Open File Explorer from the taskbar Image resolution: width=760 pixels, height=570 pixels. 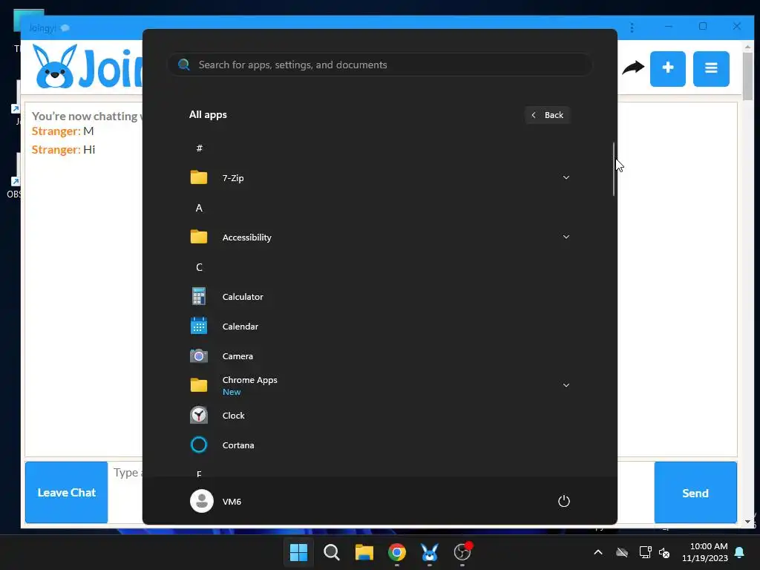coord(364,552)
